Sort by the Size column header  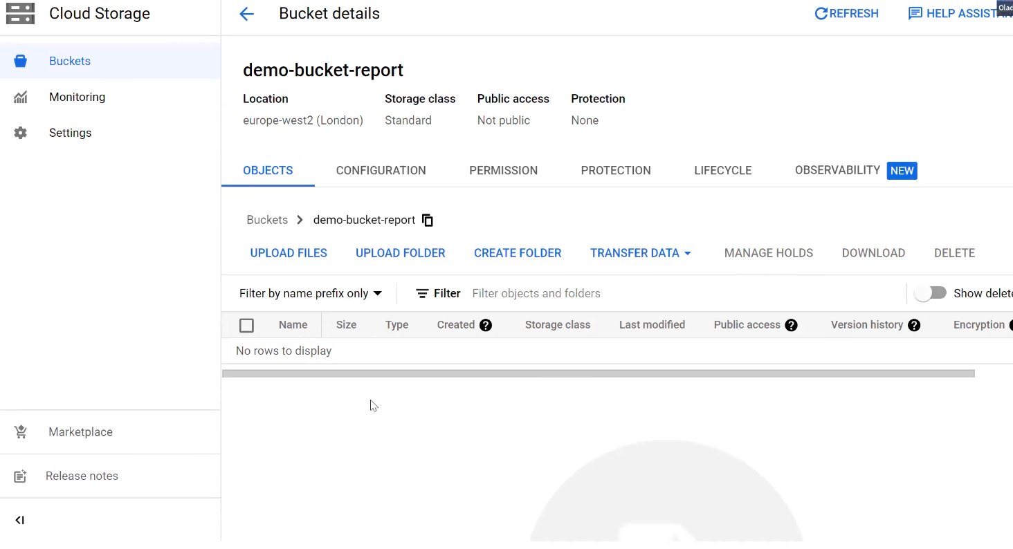point(346,325)
